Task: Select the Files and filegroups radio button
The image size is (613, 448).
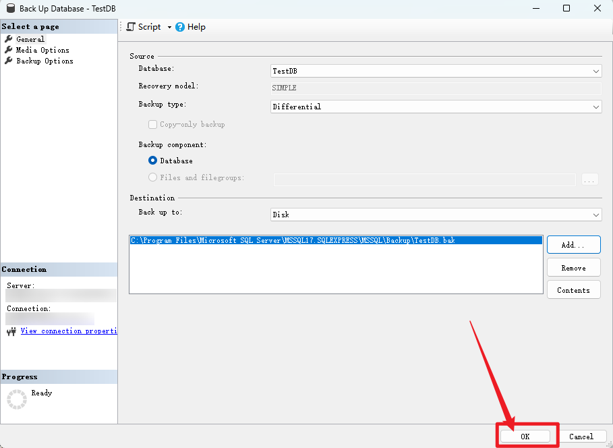Action: tap(153, 177)
